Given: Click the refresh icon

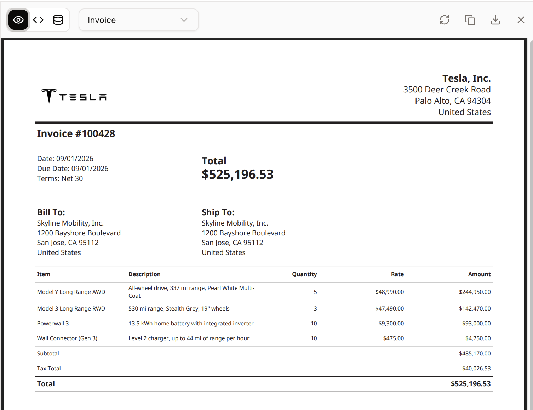Looking at the screenshot, I should [445, 20].
